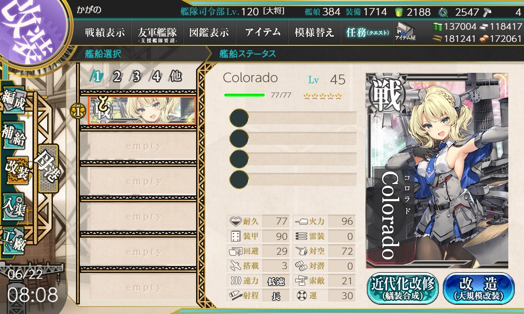524x314 pixels.
Task: Open the 補給 (Supply) sidebar icon
Action: coord(14,136)
